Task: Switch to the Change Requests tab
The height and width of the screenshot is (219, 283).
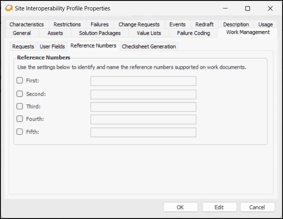Action: [139, 24]
